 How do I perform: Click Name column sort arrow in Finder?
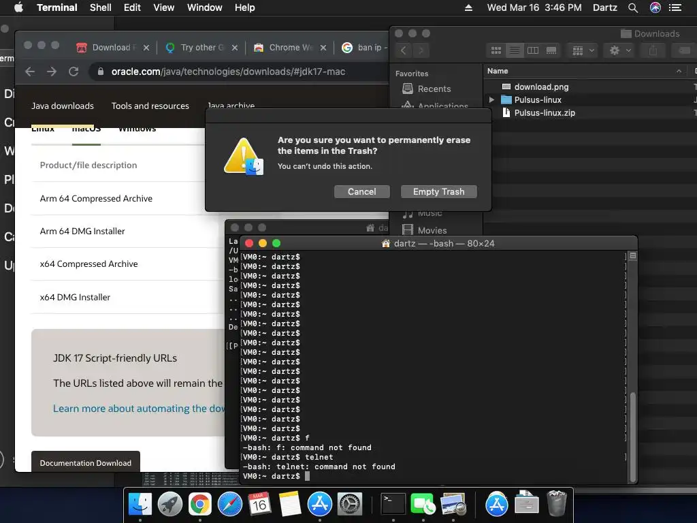click(679, 71)
